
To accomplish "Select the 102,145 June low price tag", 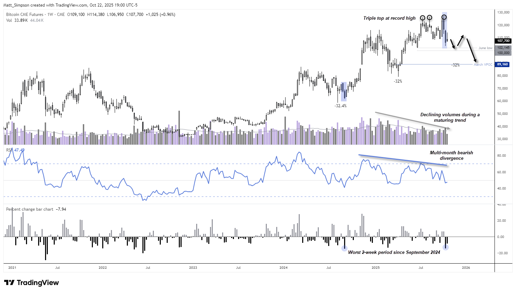I will coord(503,48).
